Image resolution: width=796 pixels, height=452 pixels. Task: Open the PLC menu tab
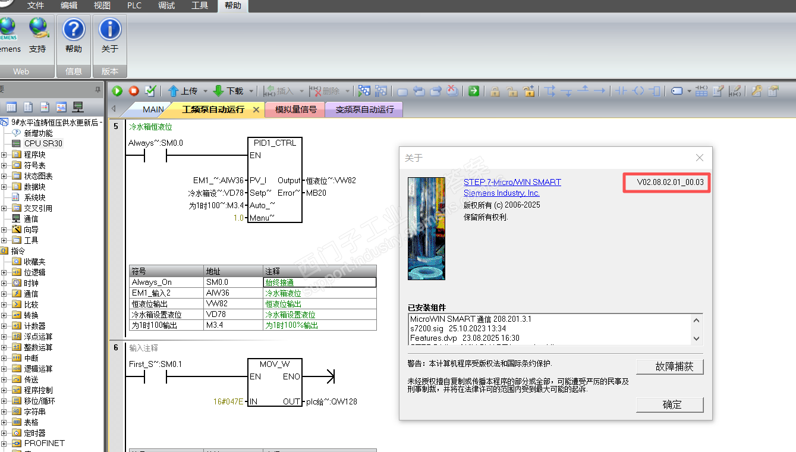point(134,6)
